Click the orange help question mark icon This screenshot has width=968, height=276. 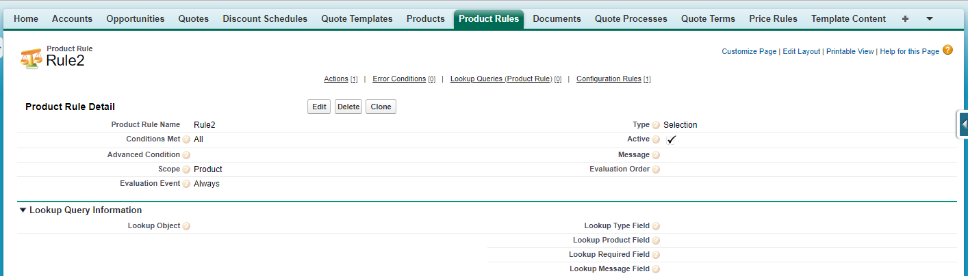947,50
